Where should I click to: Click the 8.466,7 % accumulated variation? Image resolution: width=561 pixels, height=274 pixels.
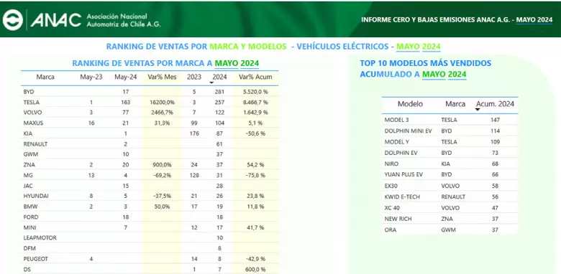(x=255, y=102)
